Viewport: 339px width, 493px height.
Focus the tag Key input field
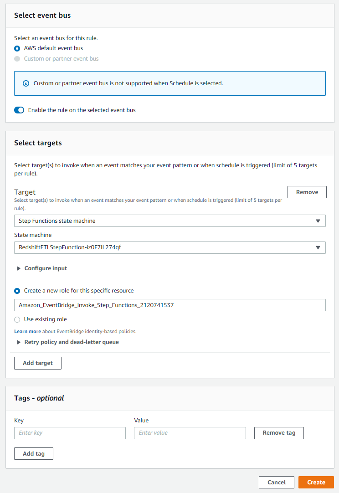70,433
